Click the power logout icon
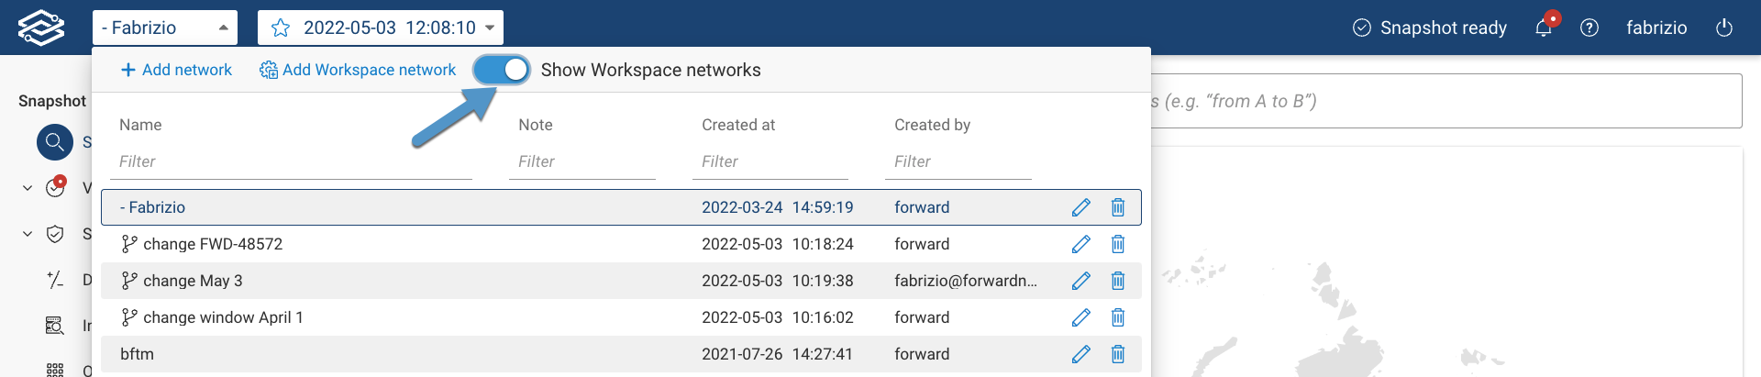 coord(1724,28)
